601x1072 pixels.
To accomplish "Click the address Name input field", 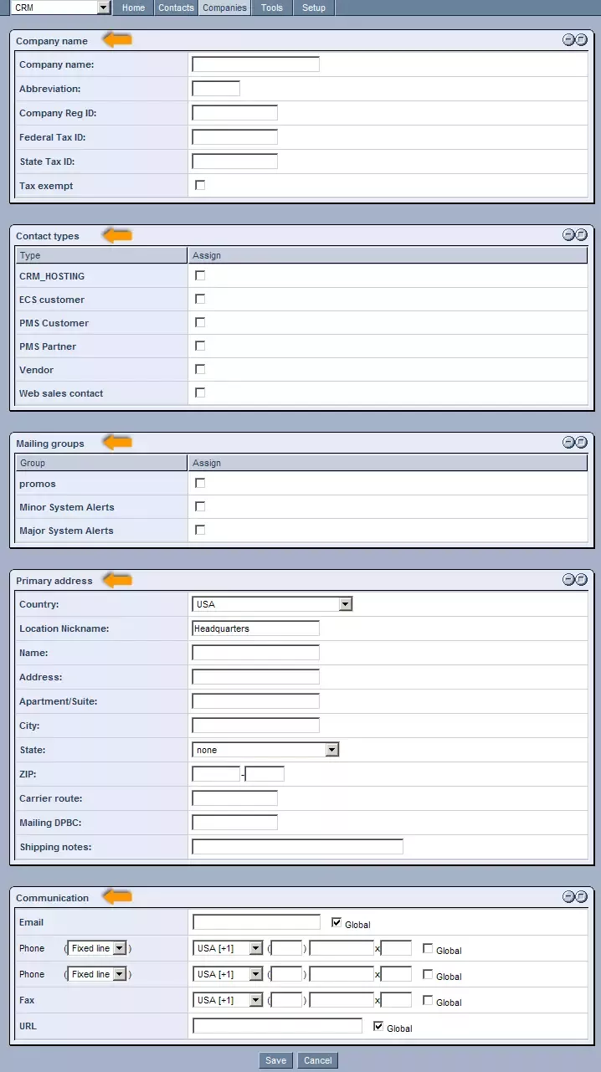I will point(256,653).
